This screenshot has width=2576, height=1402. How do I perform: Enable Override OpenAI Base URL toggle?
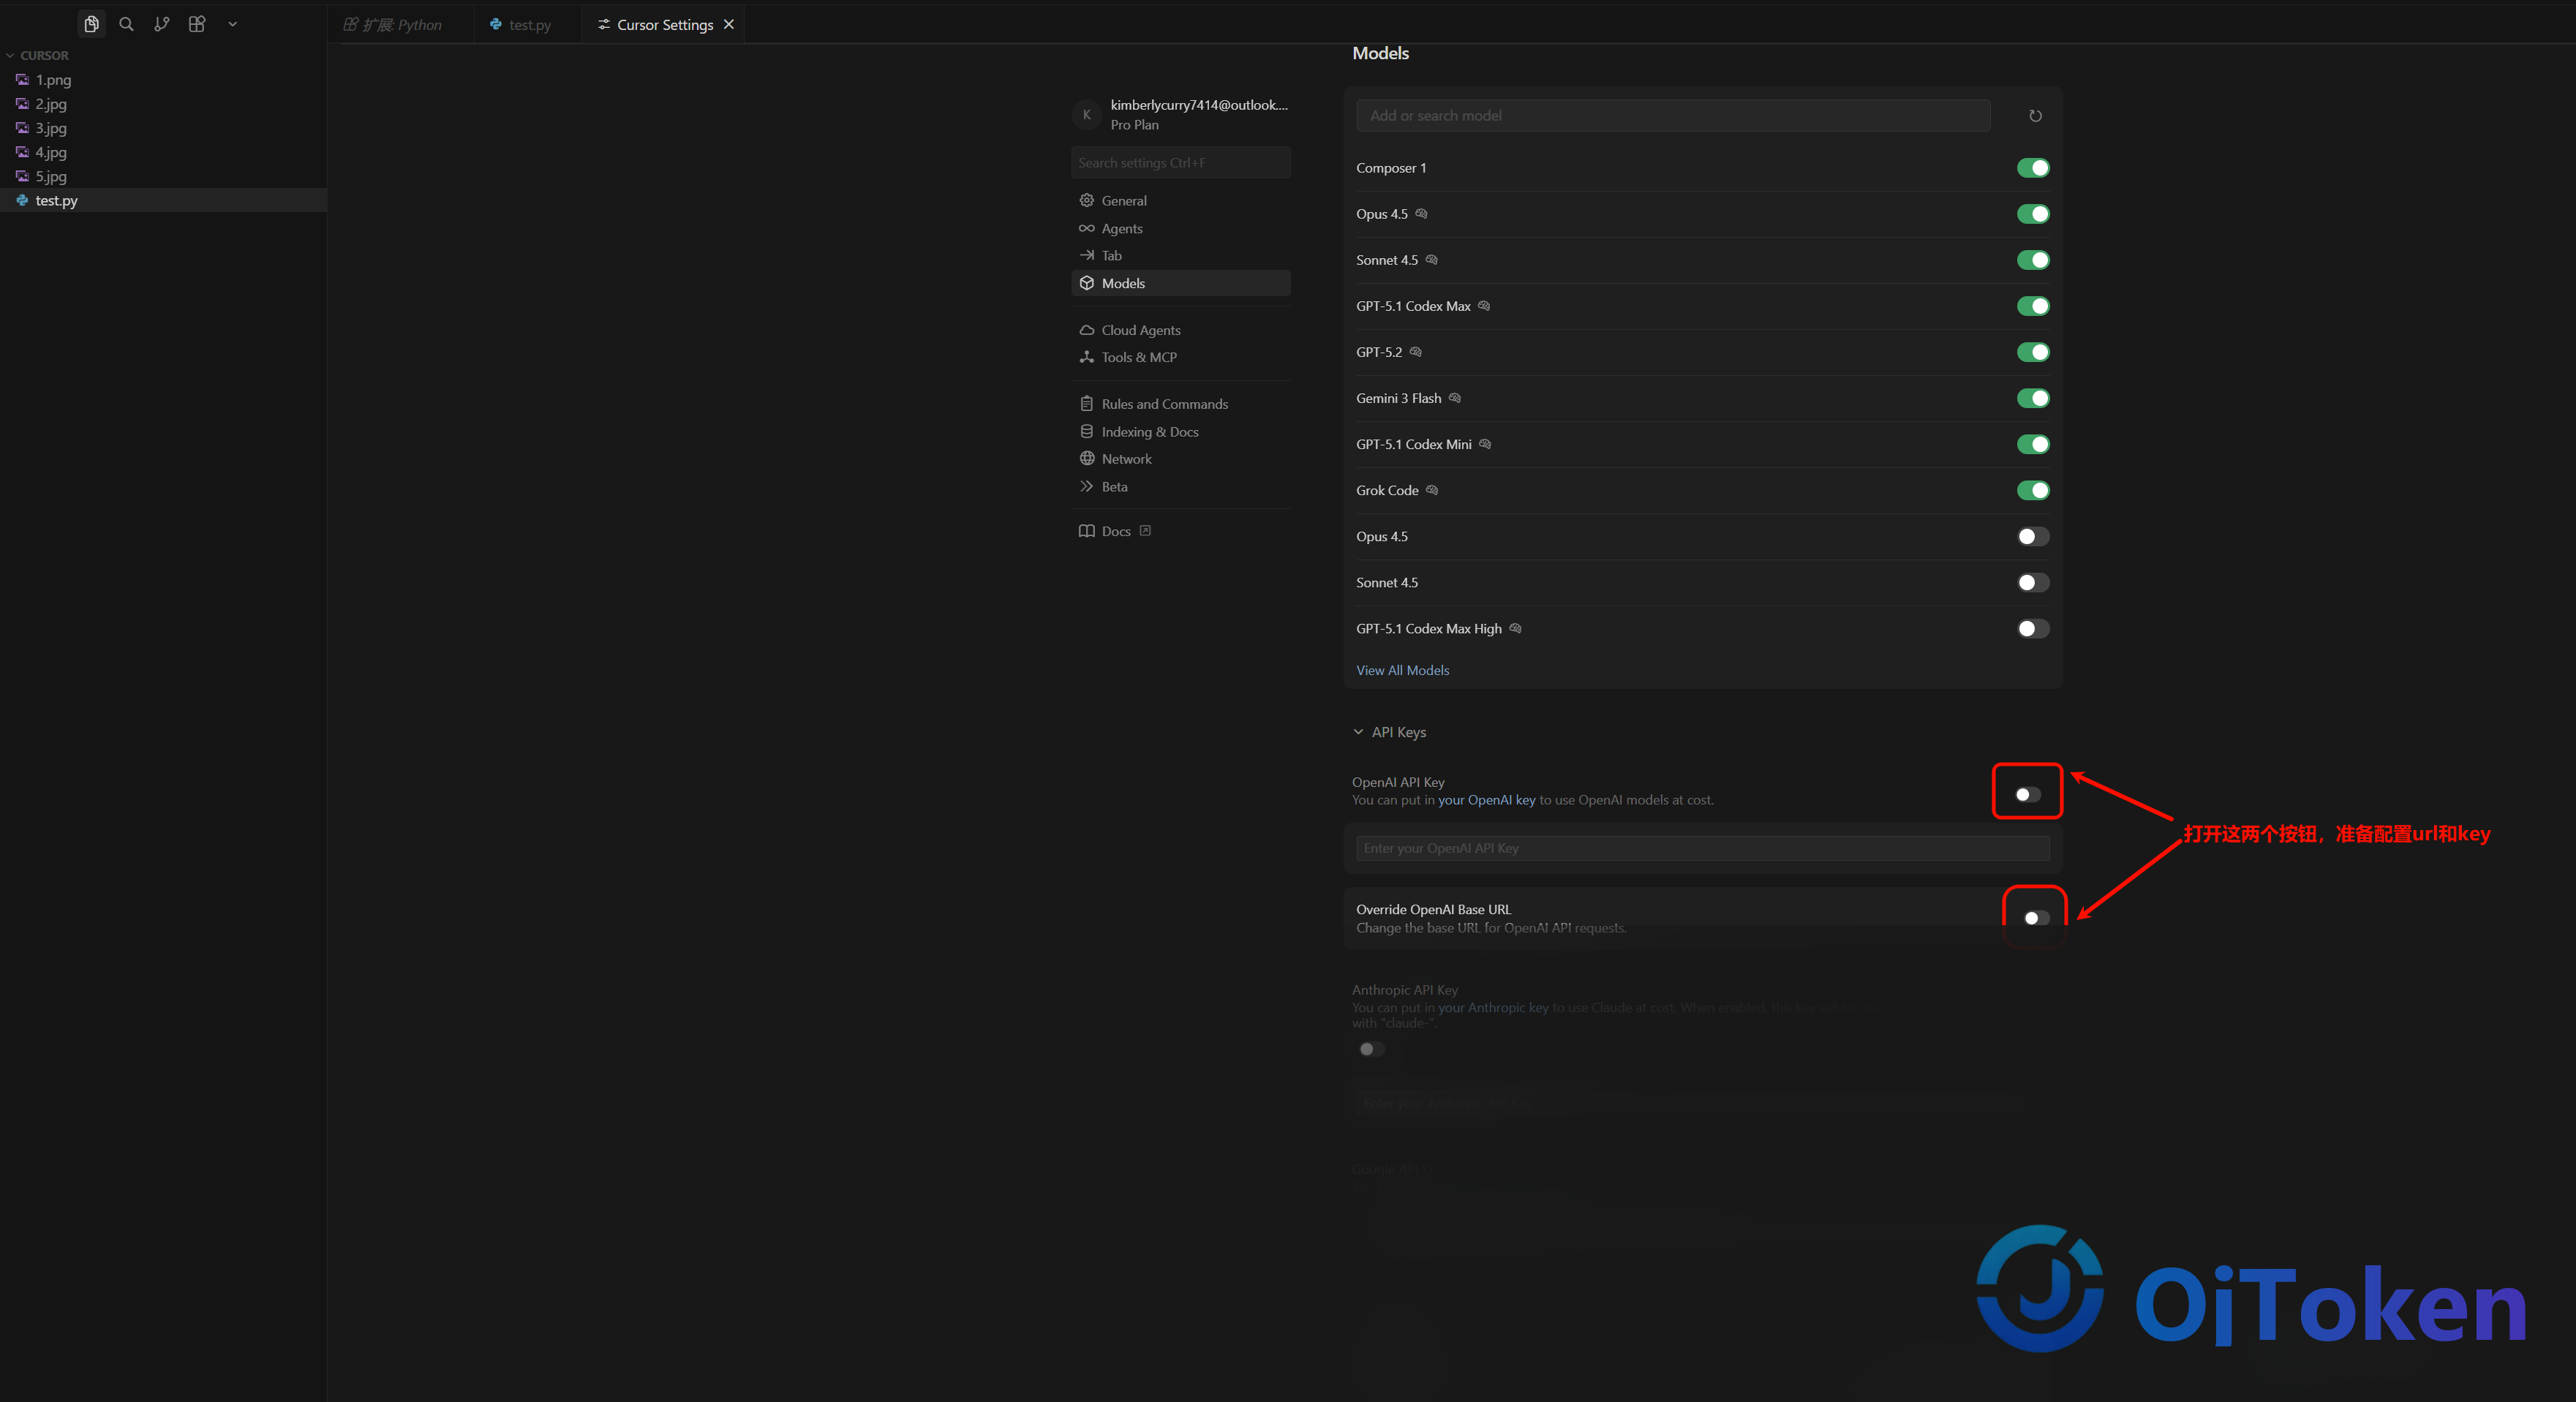(2036, 918)
